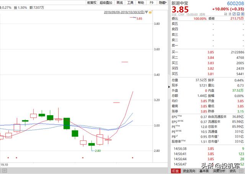245x174 pixels.
Task: Click the 换手 value 0.44%
Action: point(239,80)
